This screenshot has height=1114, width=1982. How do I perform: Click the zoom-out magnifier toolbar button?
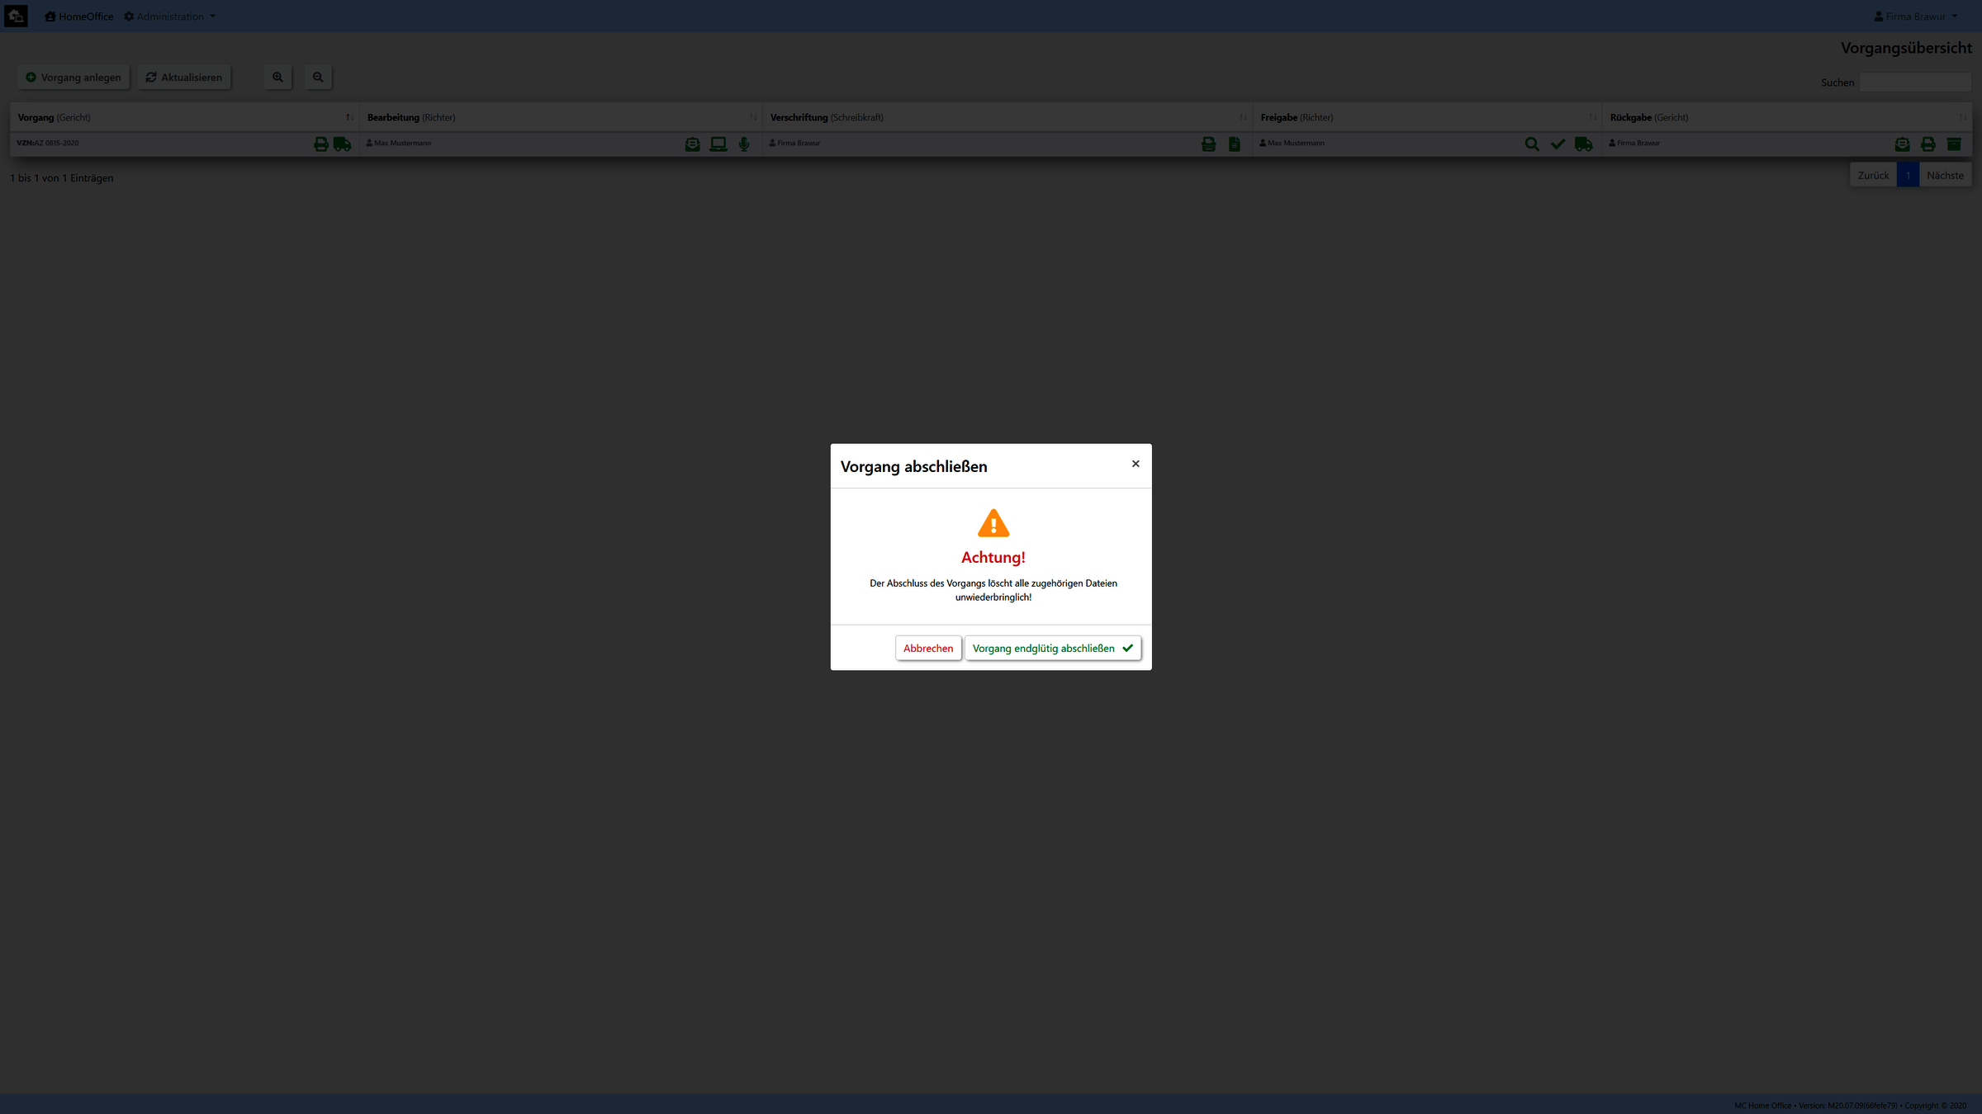pyautogui.click(x=318, y=78)
